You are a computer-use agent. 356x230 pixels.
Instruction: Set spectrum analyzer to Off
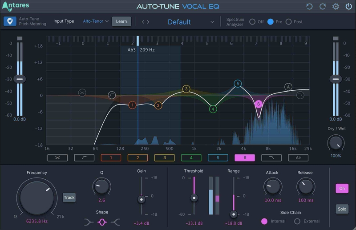pos(252,22)
